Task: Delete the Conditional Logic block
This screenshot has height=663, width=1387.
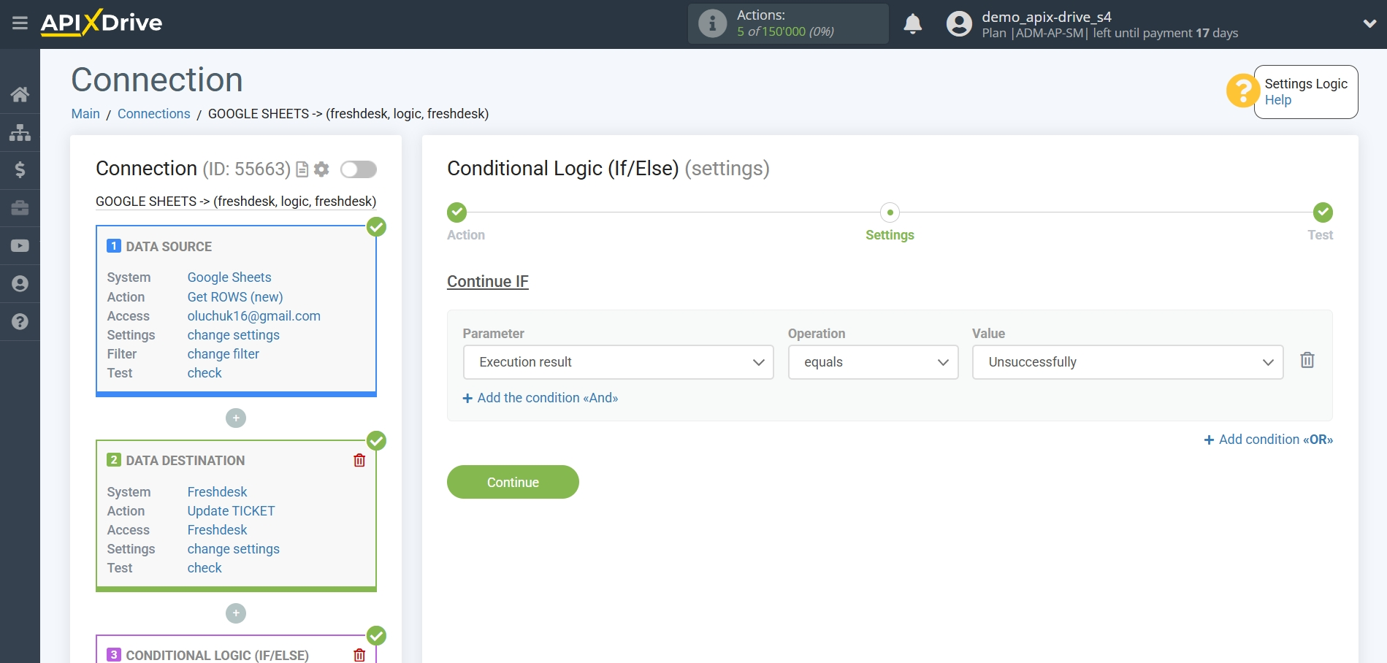Action: pos(359,655)
